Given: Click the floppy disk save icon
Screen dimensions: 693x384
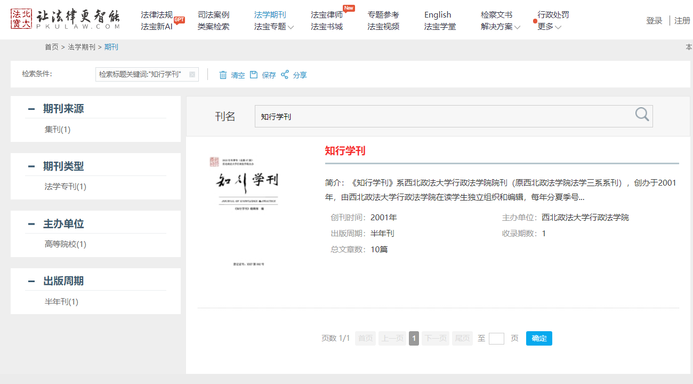Looking at the screenshot, I should coord(254,75).
